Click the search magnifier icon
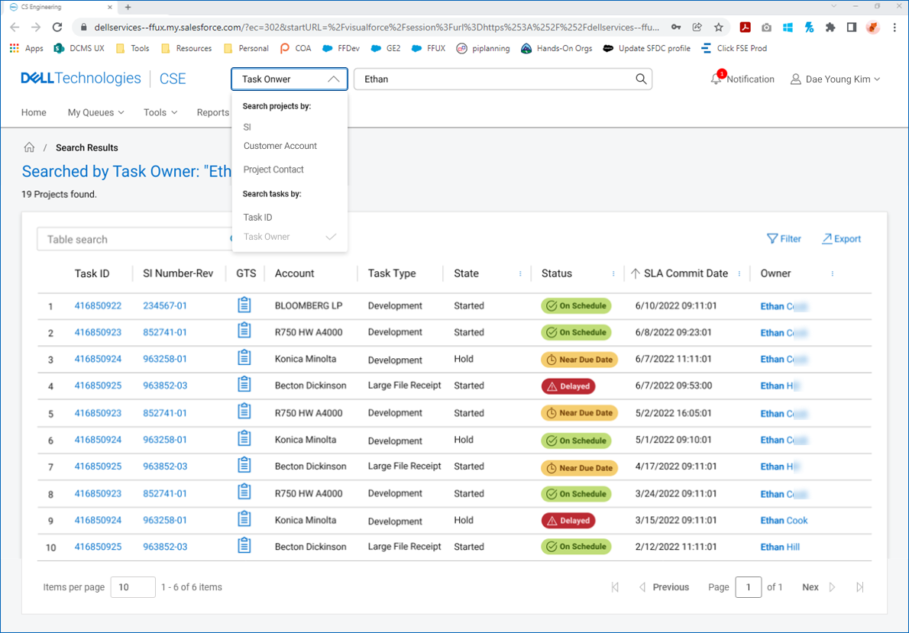Viewport: 909px width, 633px height. [x=641, y=79]
